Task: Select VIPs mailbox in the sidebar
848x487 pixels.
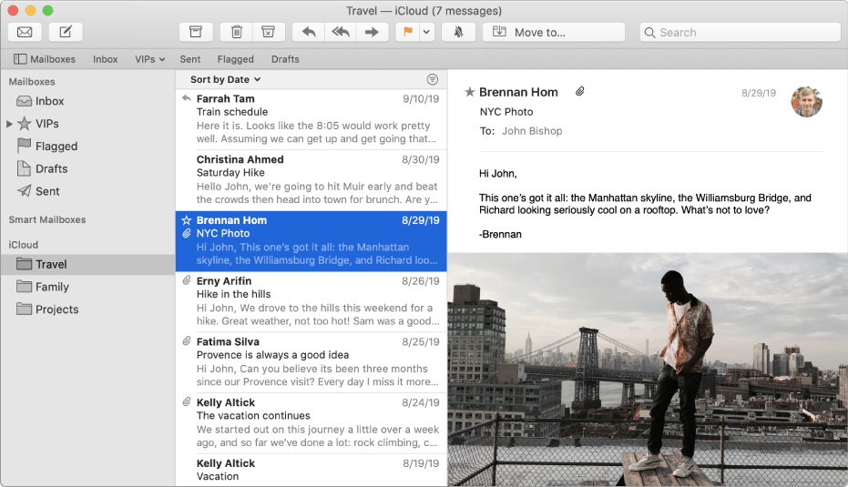Action: (x=87, y=124)
